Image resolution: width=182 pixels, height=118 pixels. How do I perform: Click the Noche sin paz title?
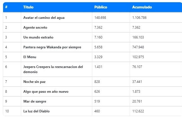(x=34, y=81)
